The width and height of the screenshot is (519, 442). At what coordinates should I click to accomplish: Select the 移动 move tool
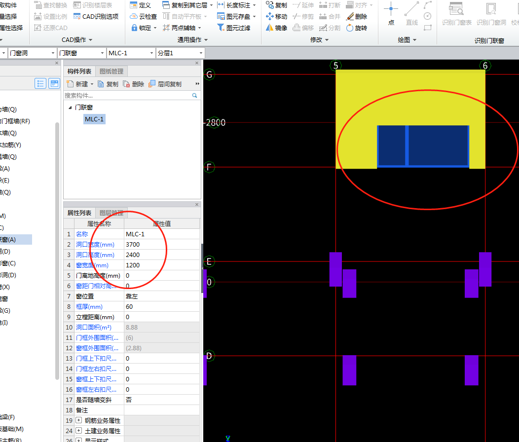pos(276,17)
